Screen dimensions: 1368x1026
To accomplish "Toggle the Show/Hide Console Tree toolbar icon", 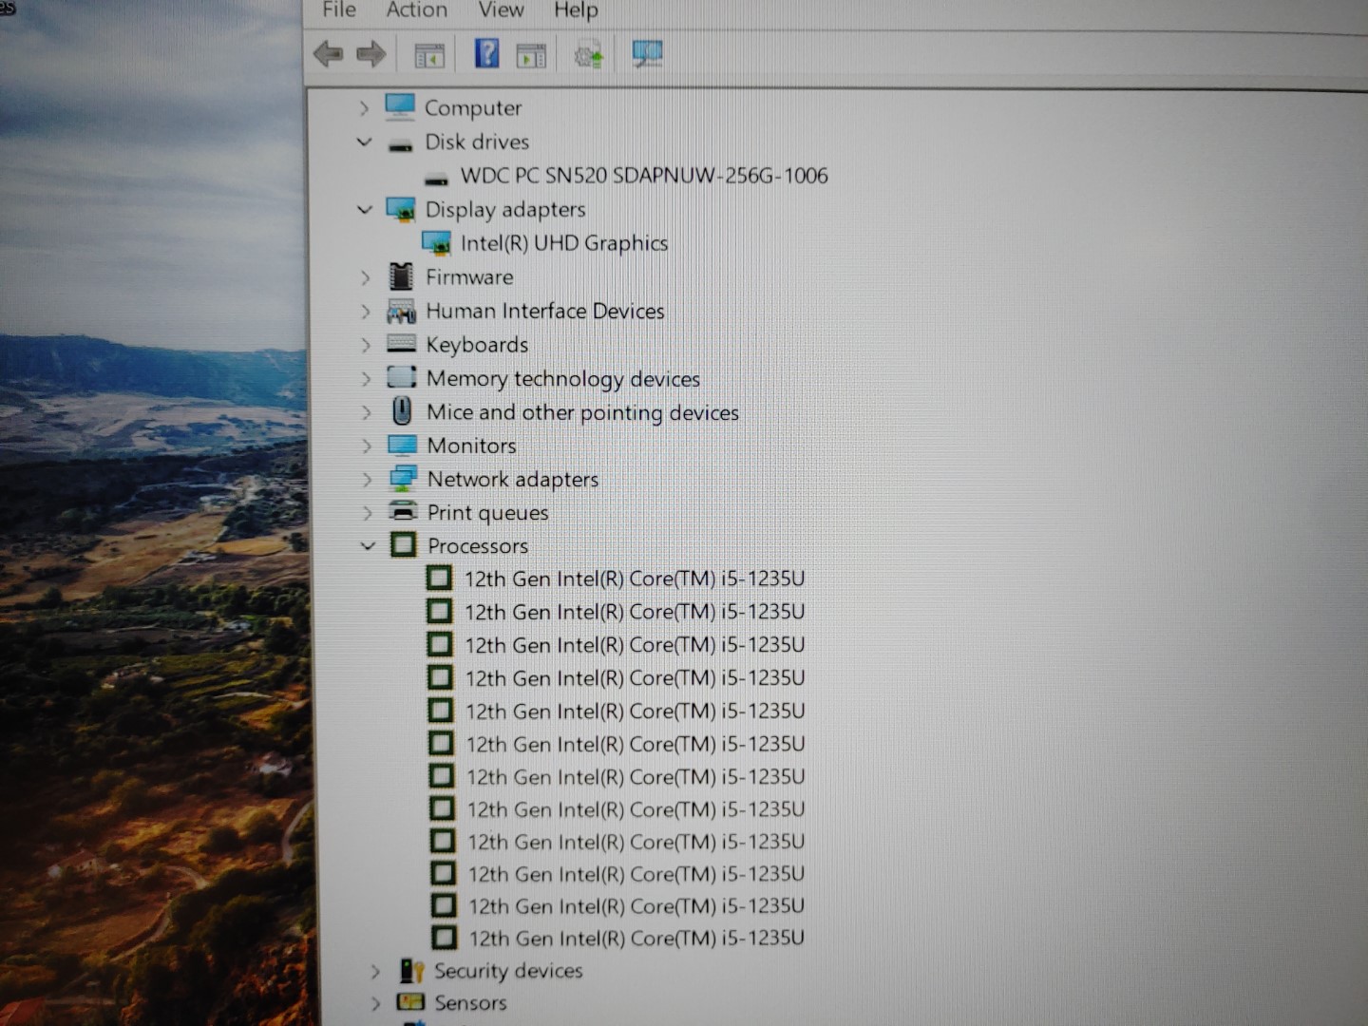I will [429, 56].
